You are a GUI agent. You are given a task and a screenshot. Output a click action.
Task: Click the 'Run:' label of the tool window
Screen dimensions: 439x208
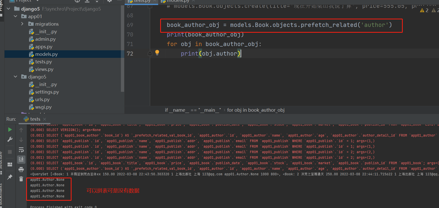pyautogui.click(x=11, y=119)
